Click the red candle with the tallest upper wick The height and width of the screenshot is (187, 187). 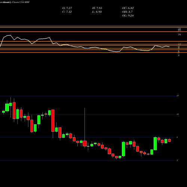[85, 143]
